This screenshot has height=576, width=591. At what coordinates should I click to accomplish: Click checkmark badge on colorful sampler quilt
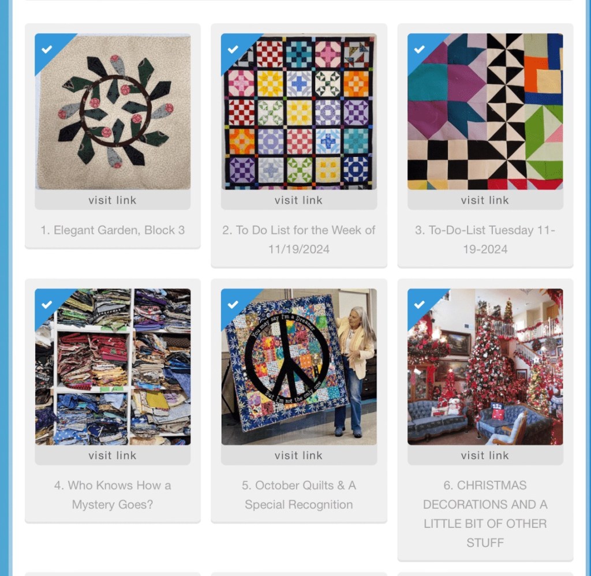coord(233,50)
